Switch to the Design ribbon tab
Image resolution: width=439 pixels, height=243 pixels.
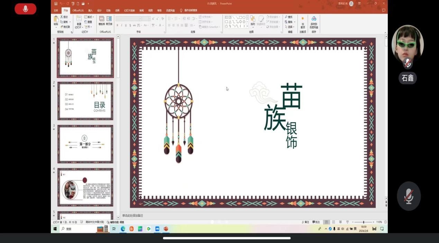point(99,10)
